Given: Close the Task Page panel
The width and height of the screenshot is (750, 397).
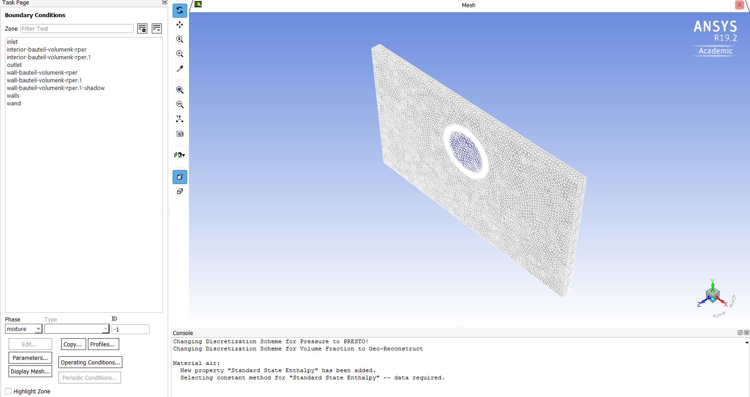Looking at the screenshot, I should [x=165, y=2].
